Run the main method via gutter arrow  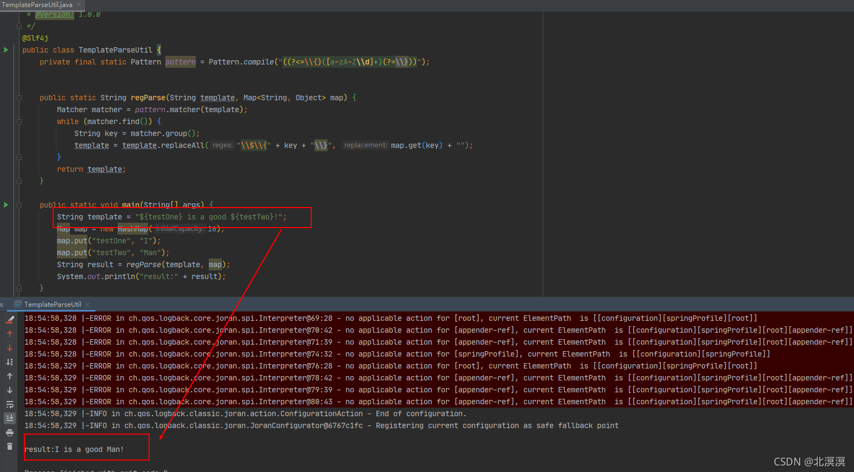pos(6,205)
